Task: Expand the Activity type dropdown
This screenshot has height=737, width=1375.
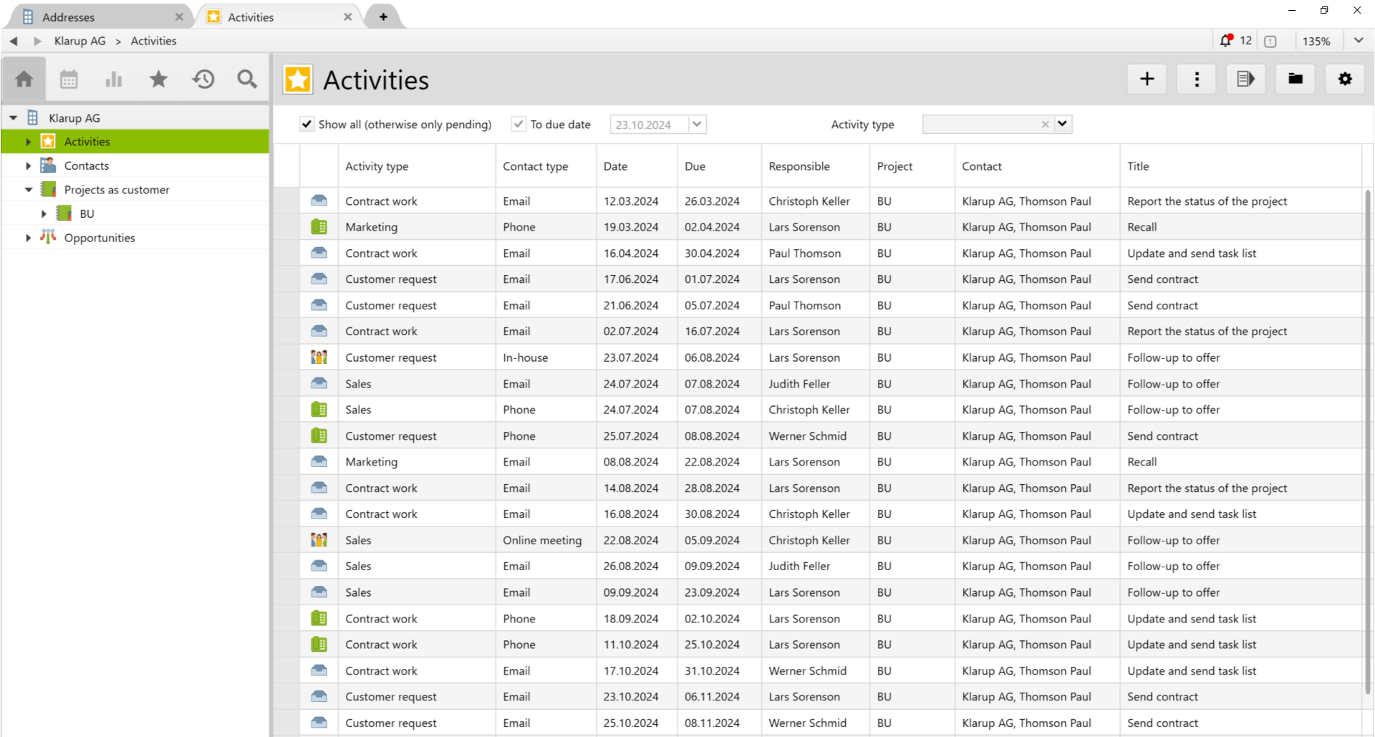Action: point(1062,125)
